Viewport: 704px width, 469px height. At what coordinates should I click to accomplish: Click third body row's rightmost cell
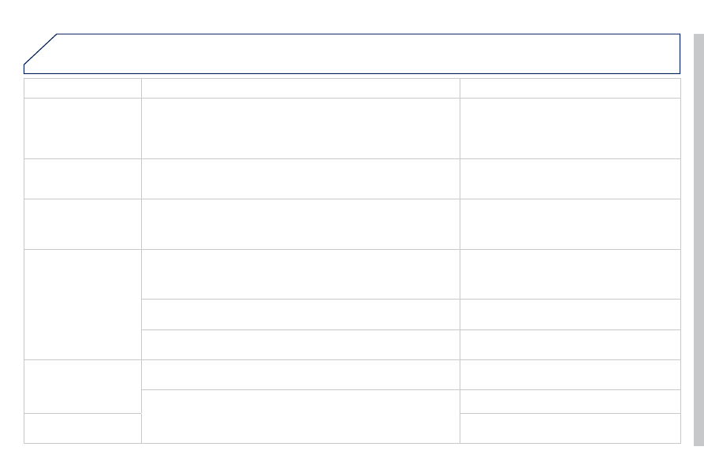click(x=570, y=224)
